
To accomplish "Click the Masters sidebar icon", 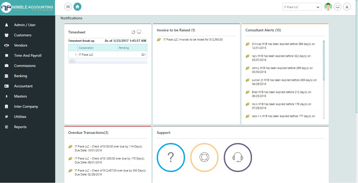I will coord(7,96).
